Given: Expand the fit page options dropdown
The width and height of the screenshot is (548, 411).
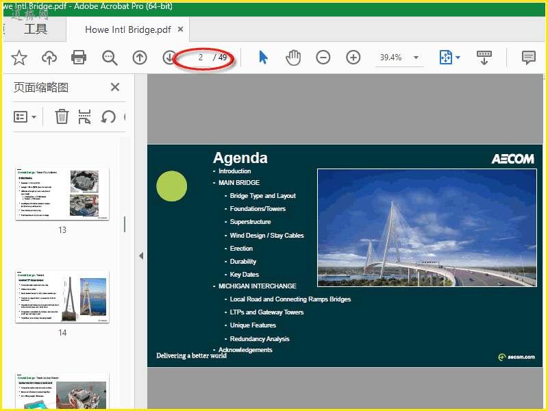Looking at the screenshot, I should point(458,58).
